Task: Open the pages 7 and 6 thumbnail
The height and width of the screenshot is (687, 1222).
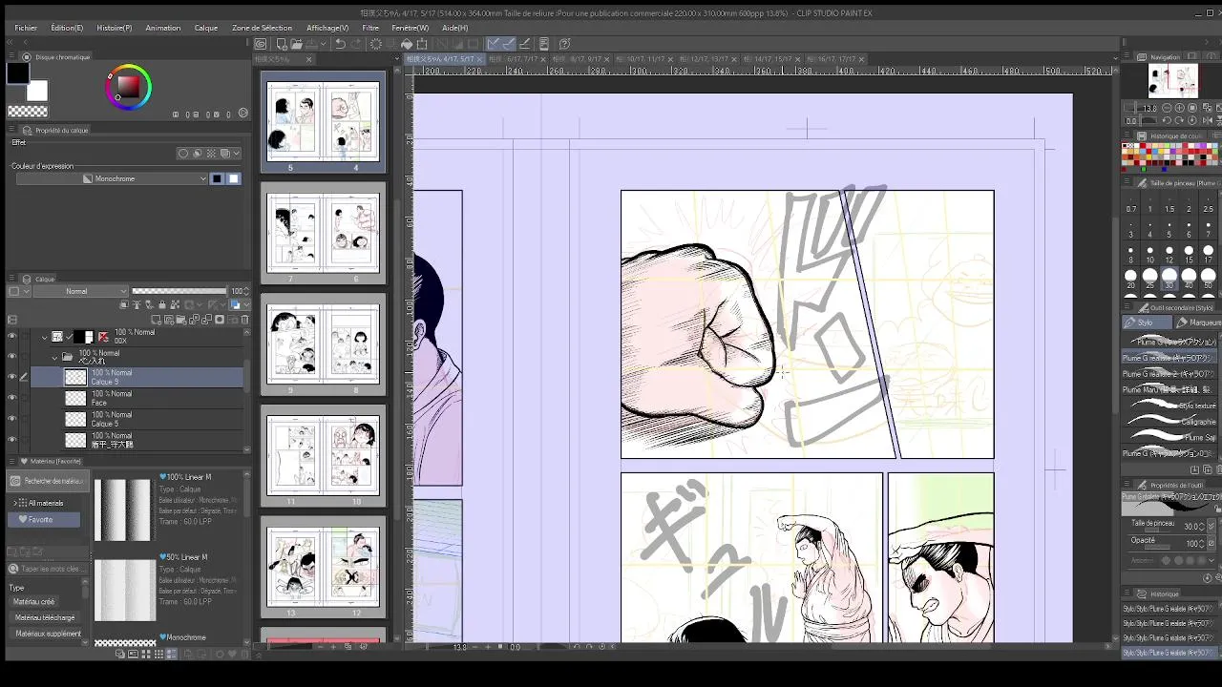Action: click(x=323, y=232)
